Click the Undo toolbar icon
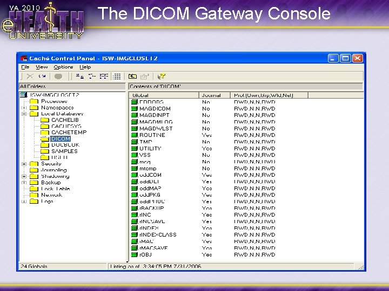Image resolution: width=389 pixels, height=291 pixels. pyautogui.click(x=42, y=77)
